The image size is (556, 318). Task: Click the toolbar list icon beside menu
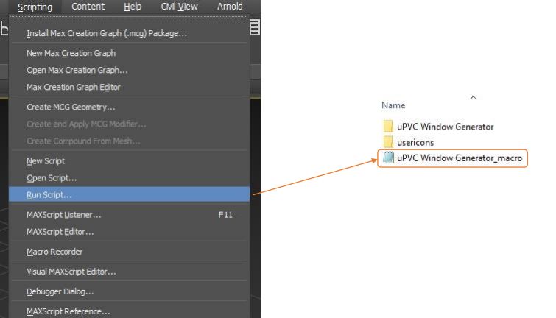tap(255, 27)
